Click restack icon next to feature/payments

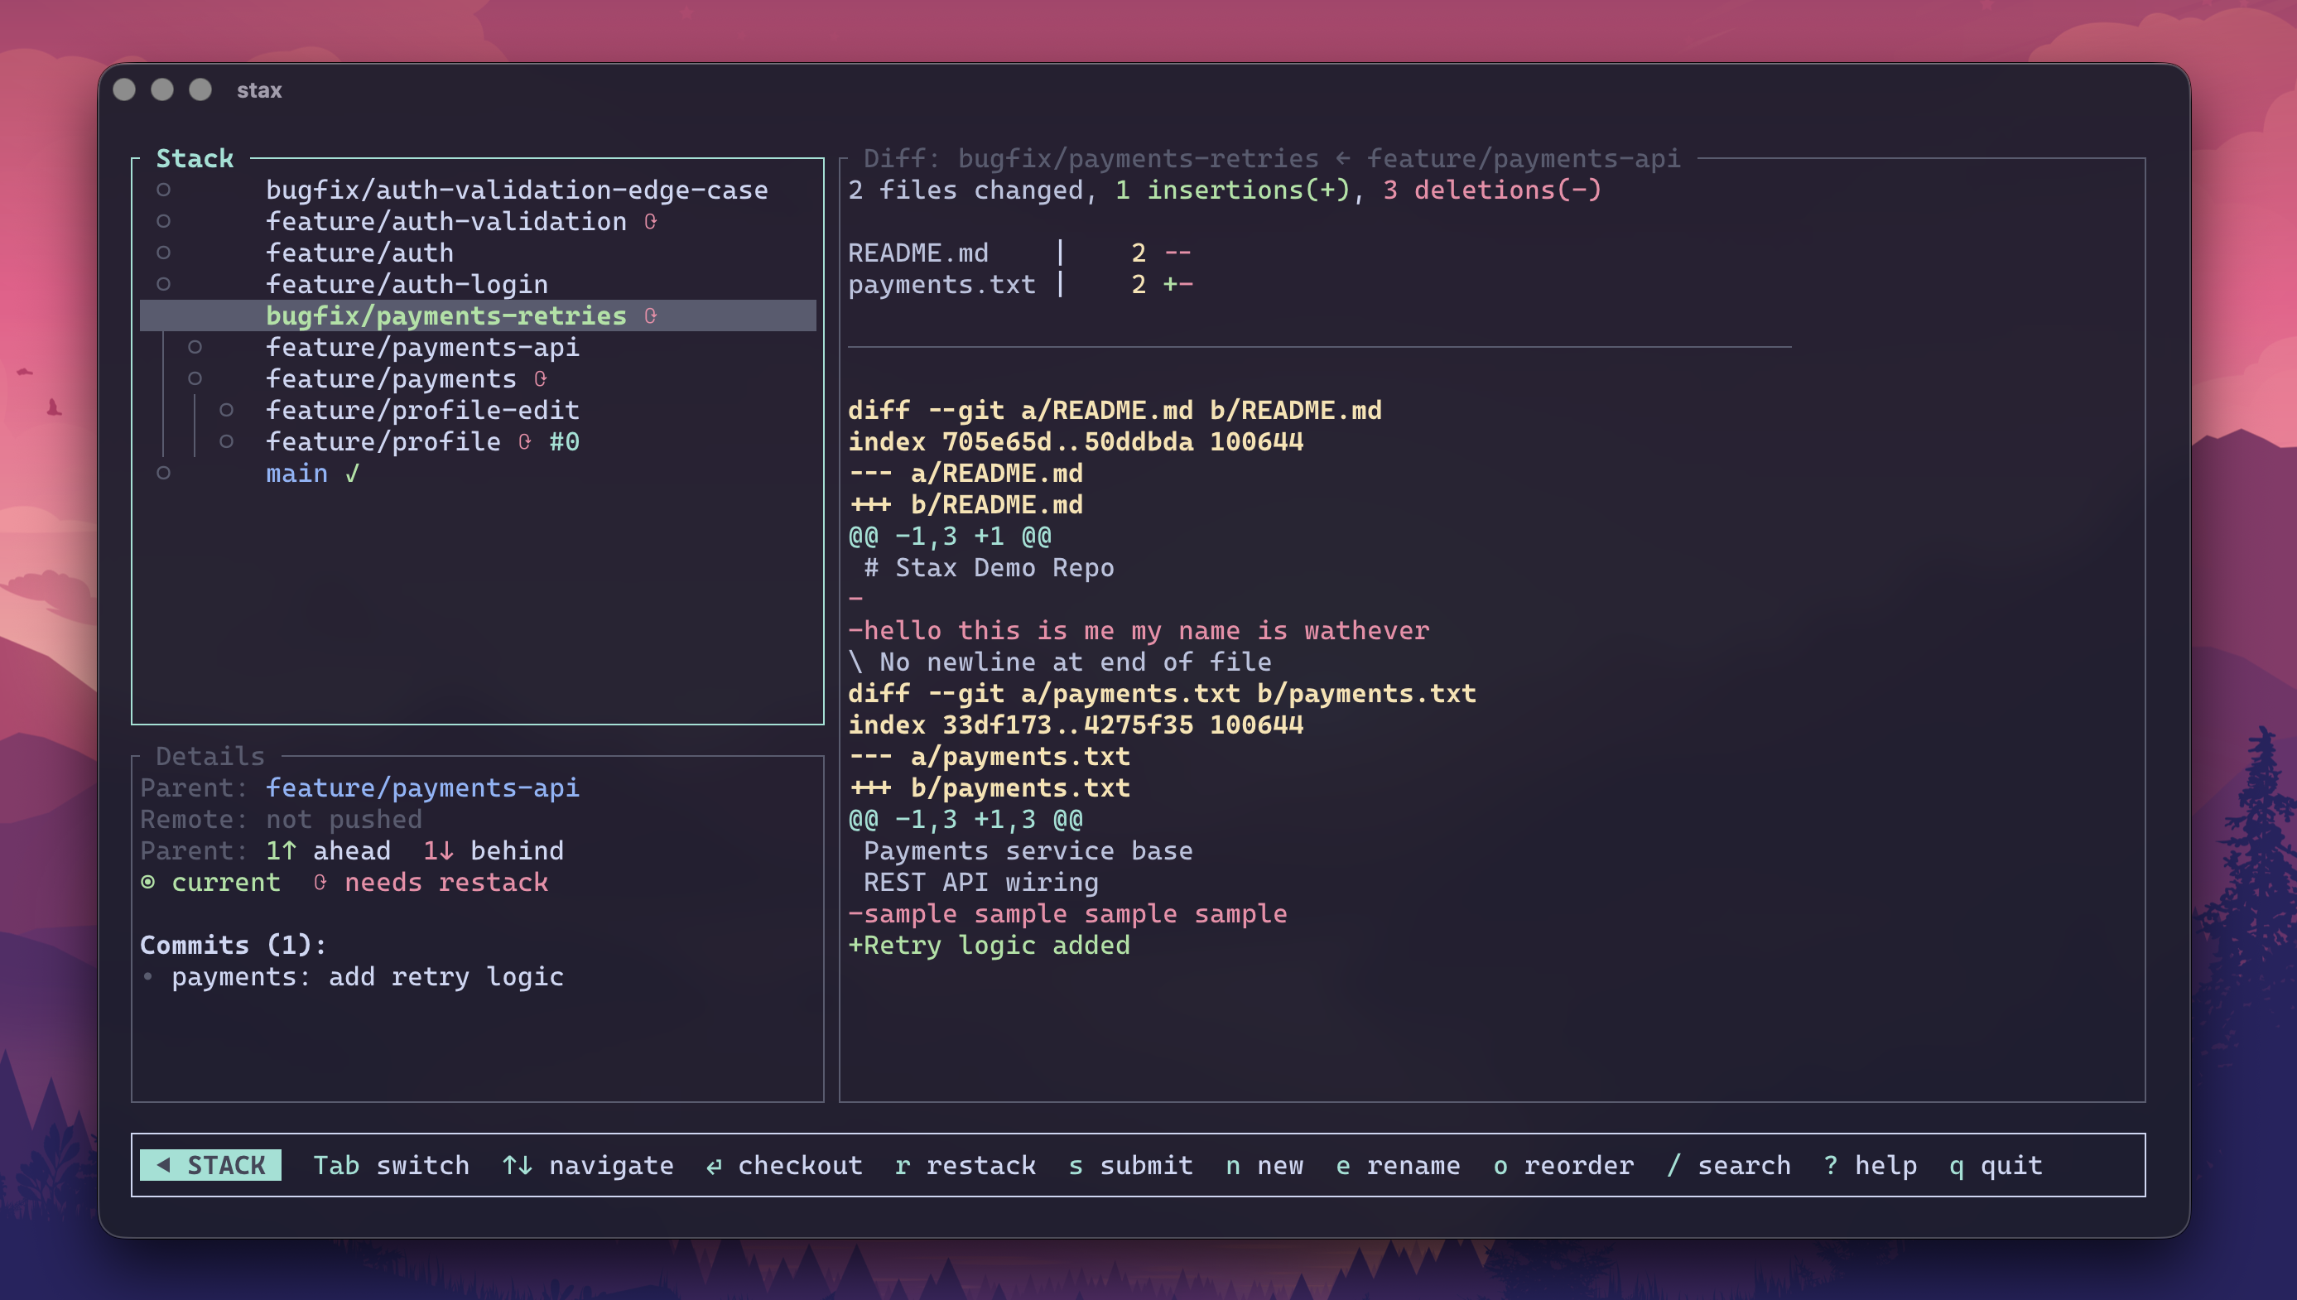coord(540,378)
